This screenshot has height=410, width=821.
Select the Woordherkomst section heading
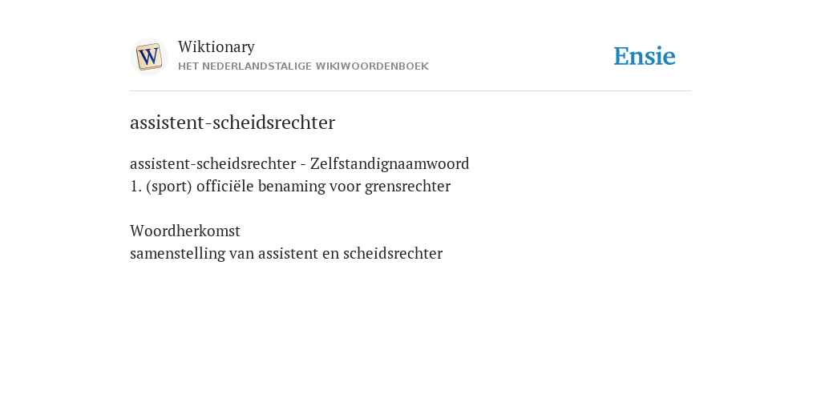point(185,231)
